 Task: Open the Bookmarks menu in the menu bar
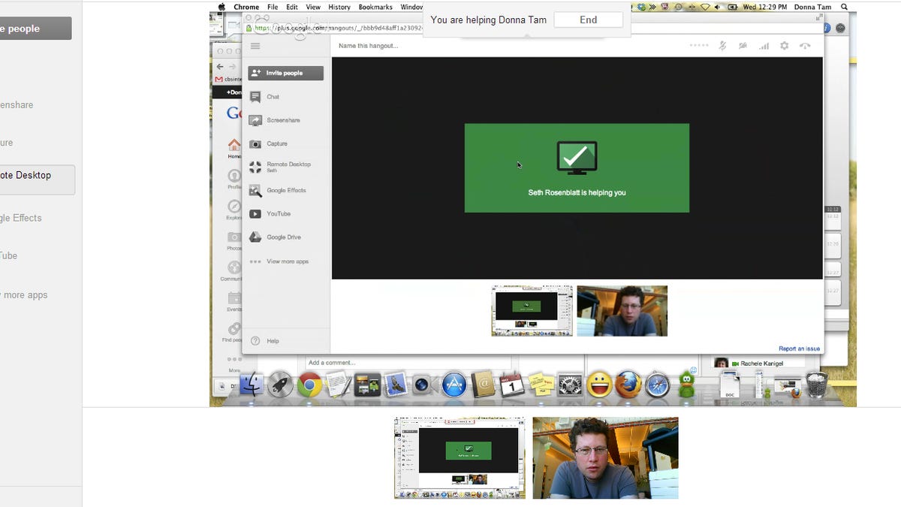pyautogui.click(x=375, y=7)
